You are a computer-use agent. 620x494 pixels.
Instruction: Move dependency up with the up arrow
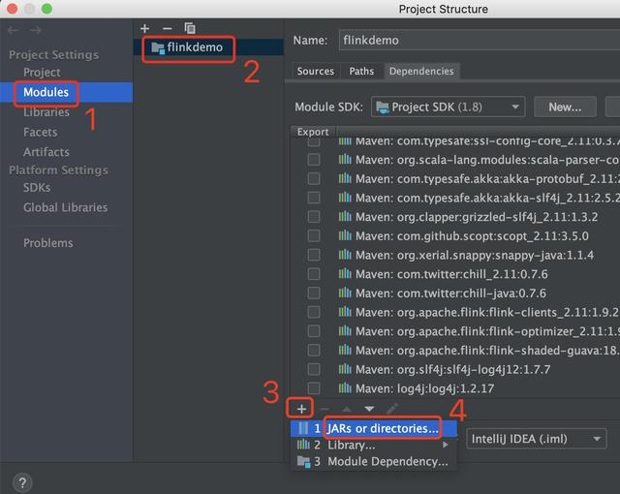tap(347, 409)
